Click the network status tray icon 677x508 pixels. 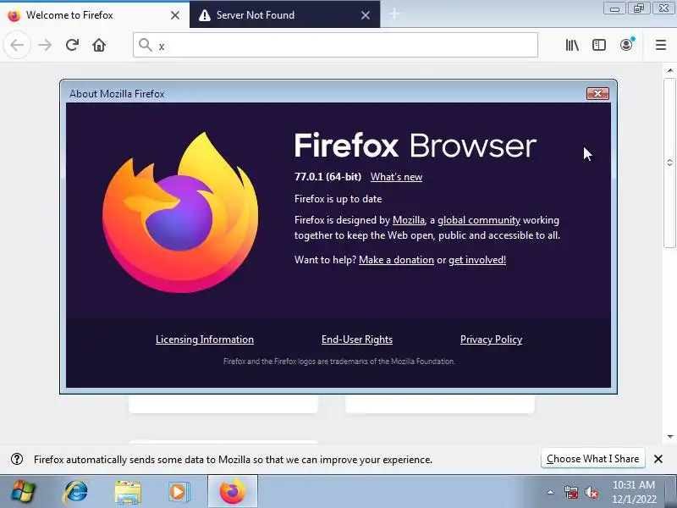click(570, 492)
